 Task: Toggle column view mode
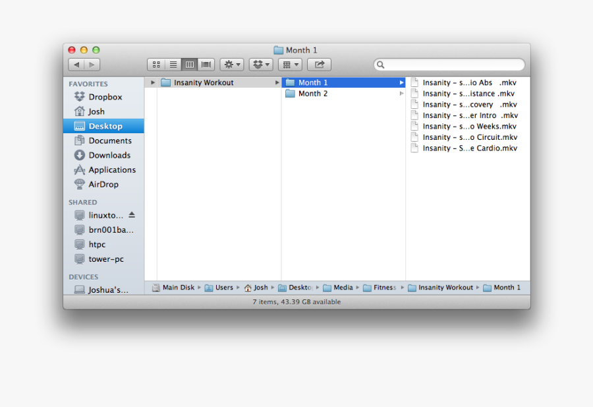pyautogui.click(x=189, y=64)
